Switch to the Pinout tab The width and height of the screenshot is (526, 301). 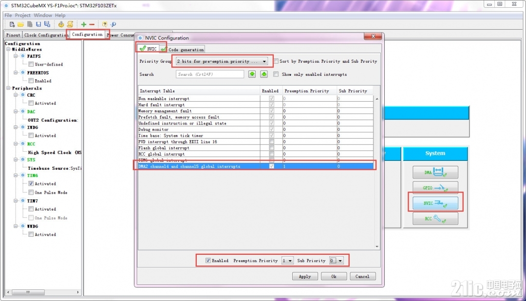pyautogui.click(x=14, y=35)
